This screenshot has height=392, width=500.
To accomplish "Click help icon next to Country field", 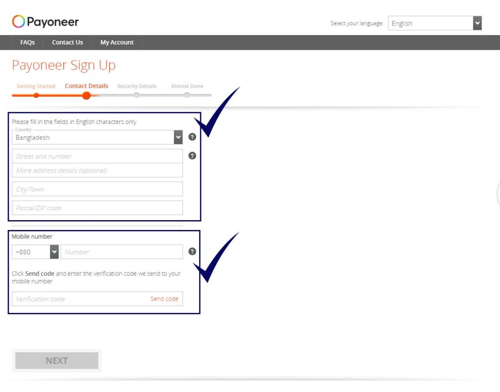I will pyautogui.click(x=192, y=137).
